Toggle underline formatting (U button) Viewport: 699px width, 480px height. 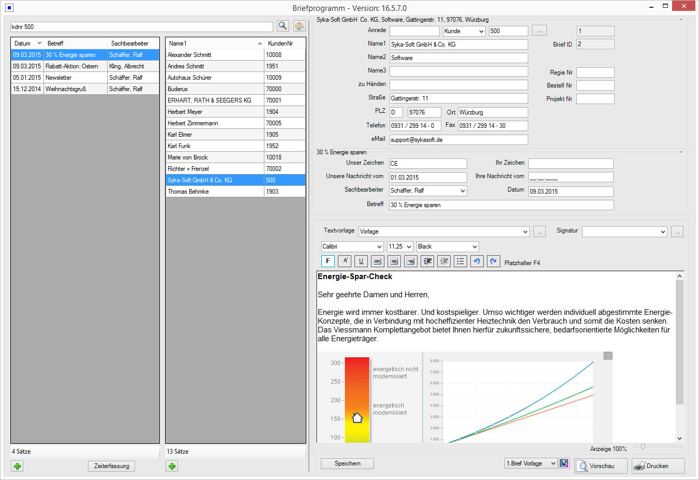click(361, 261)
